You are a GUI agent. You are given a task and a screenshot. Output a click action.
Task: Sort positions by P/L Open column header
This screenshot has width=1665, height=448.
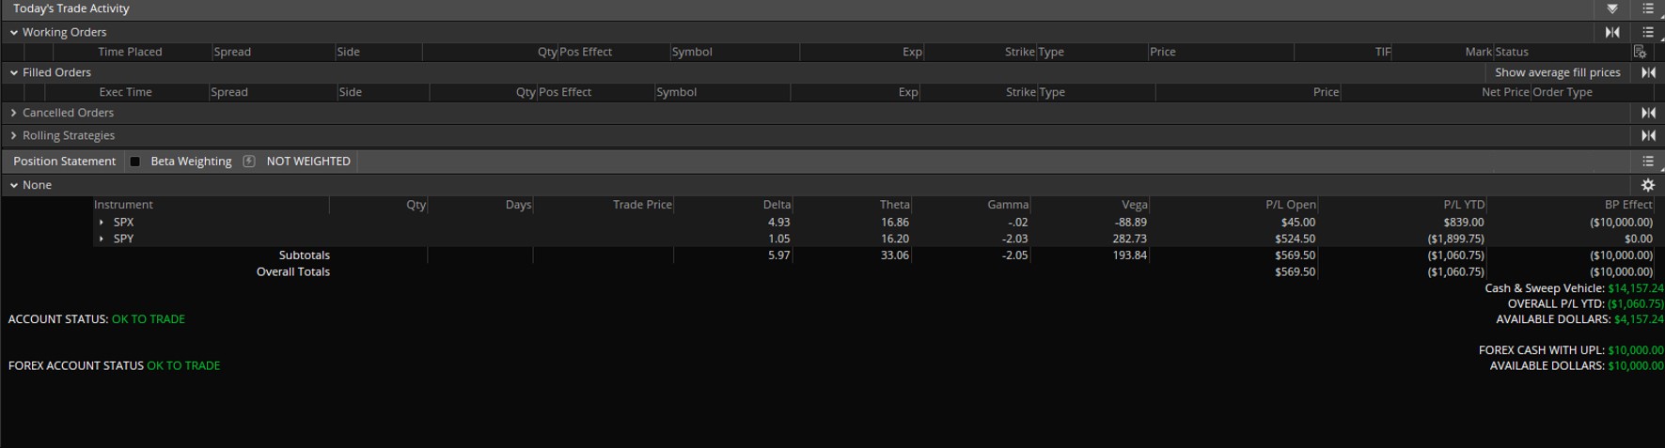(x=1290, y=205)
